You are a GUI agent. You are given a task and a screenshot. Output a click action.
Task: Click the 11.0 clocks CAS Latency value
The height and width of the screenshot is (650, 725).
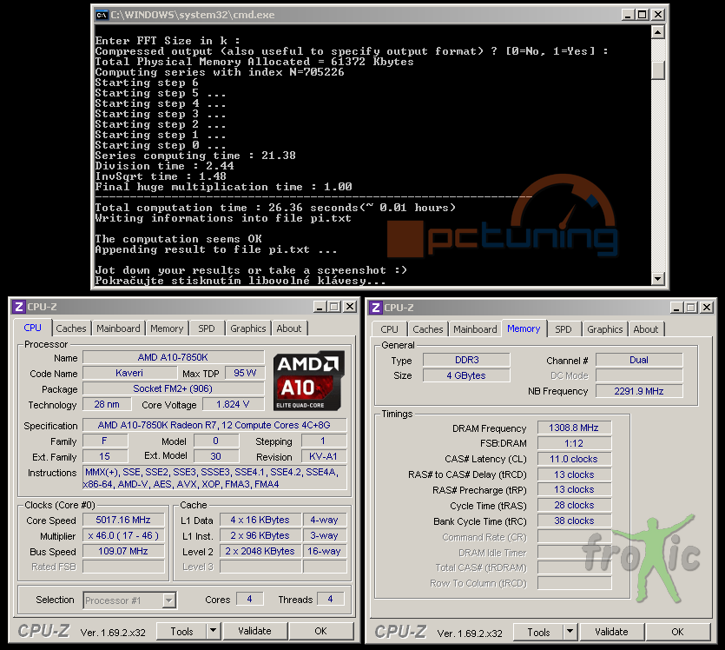(574, 460)
